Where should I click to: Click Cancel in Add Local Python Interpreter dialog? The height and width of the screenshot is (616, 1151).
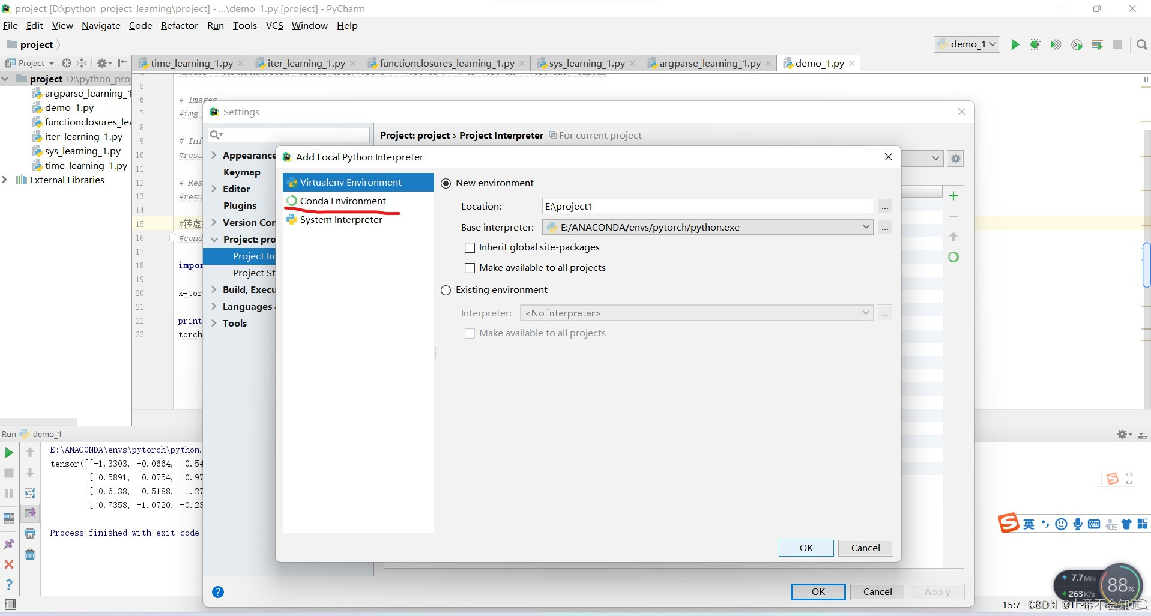[x=865, y=548]
